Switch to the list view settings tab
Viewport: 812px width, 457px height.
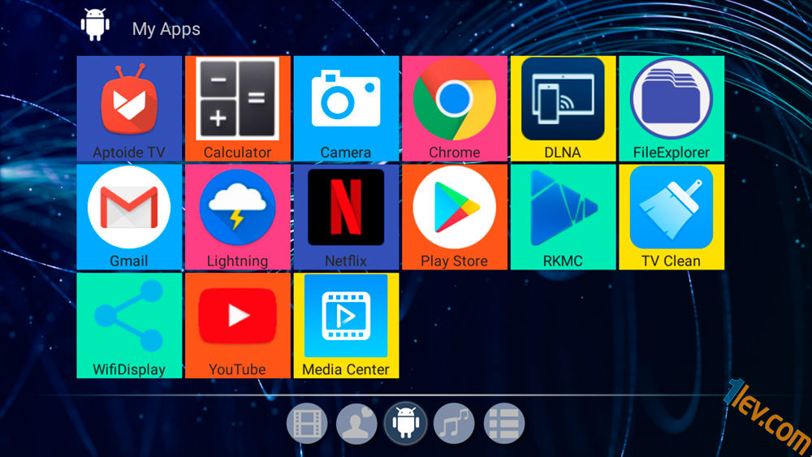[x=504, y=424]
